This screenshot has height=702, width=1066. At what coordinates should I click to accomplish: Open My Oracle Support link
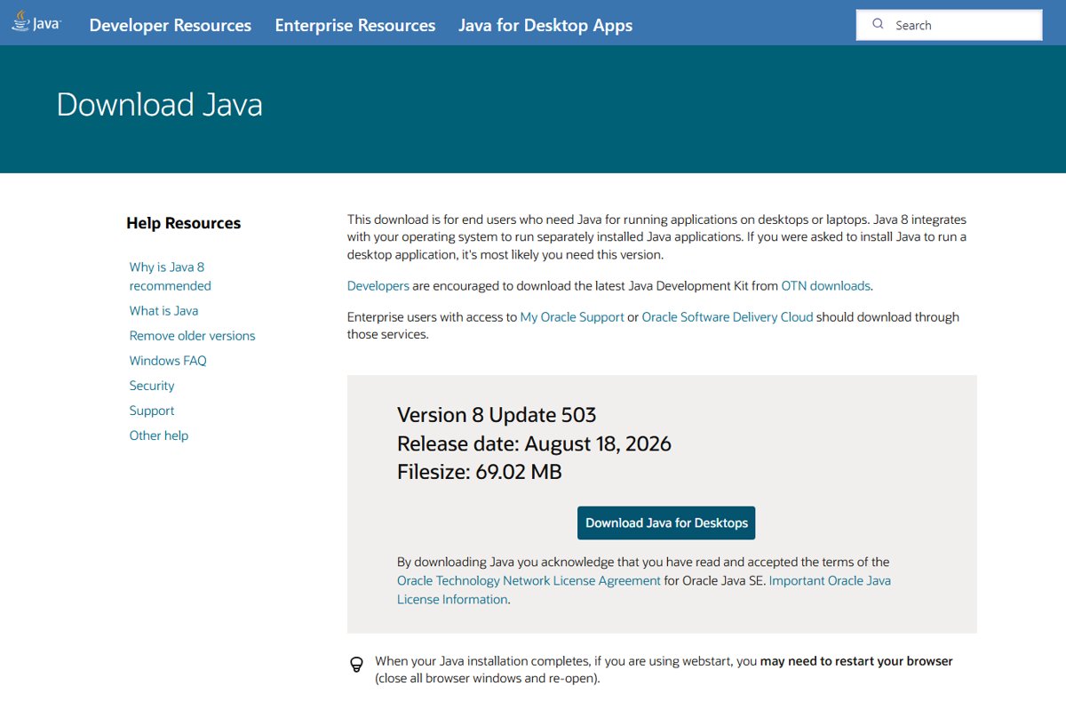click(x=572, y=317)
